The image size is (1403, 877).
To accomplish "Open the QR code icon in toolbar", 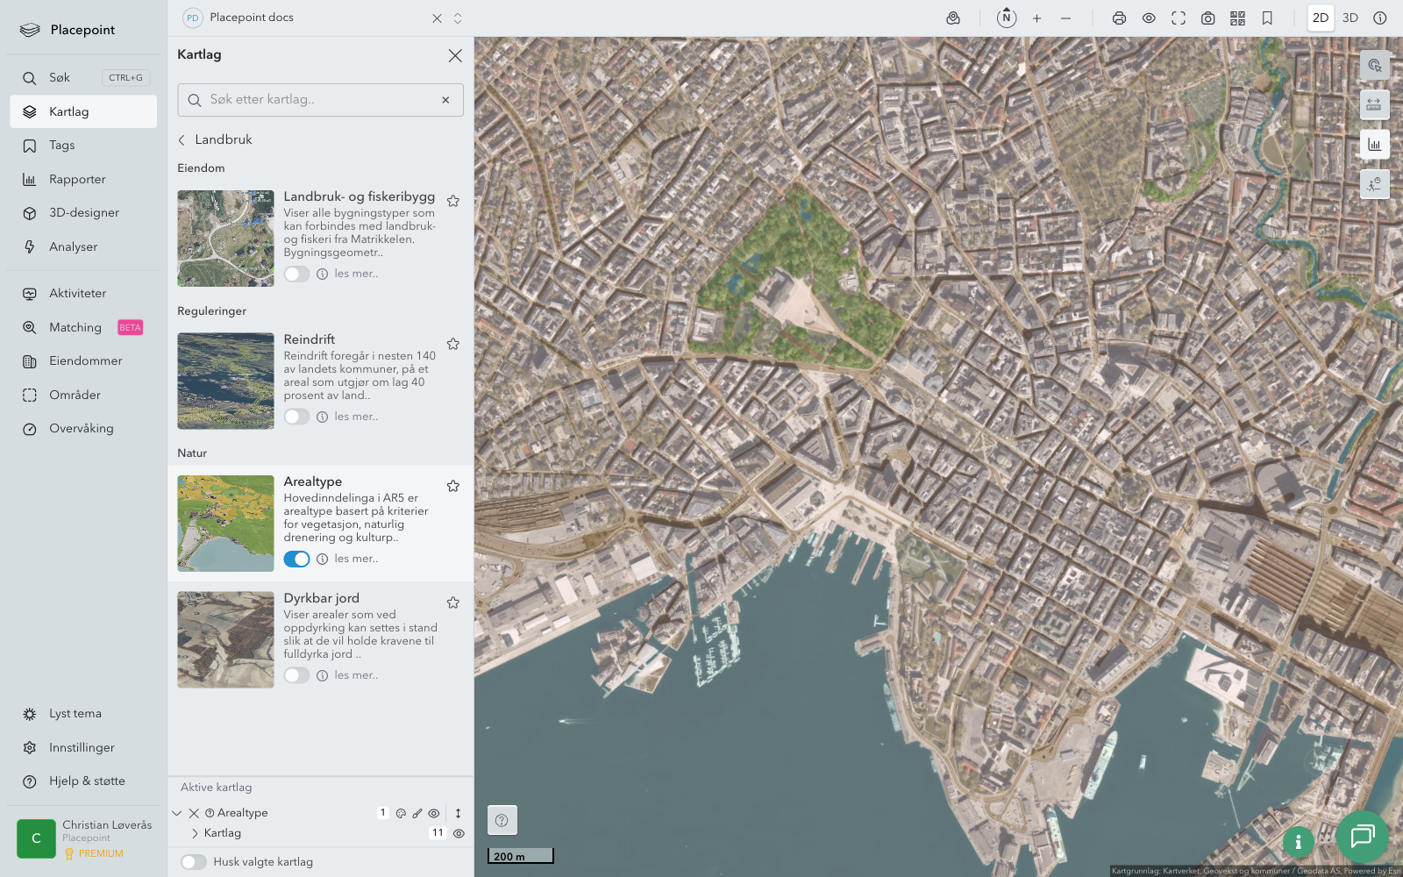I will point(1237,18).
